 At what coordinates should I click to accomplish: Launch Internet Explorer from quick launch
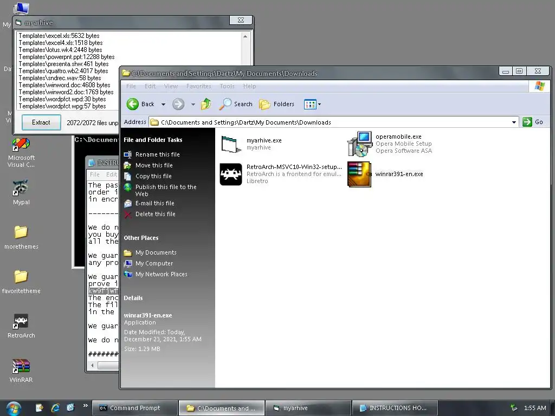click(x=55, y=408)
